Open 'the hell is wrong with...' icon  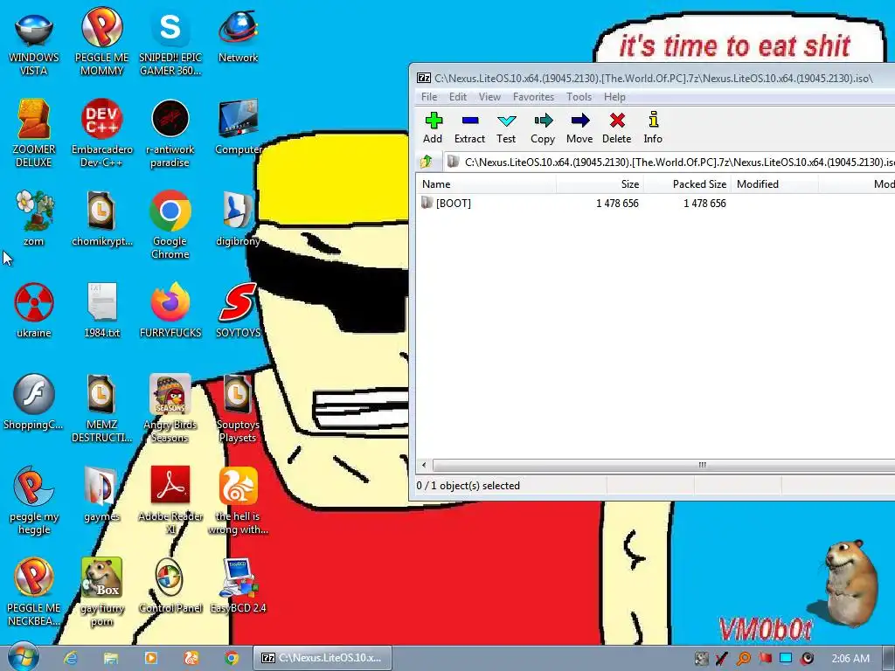click(x=238, y=501)
